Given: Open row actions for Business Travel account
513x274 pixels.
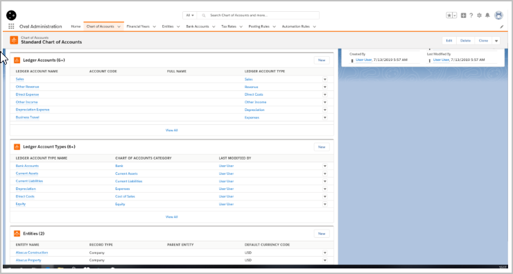Looking at the screenshot, I should pyautogui.click(x=325, y=117).
